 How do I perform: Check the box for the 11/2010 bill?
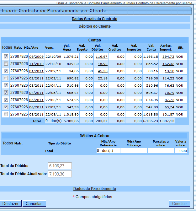point(6,64)
